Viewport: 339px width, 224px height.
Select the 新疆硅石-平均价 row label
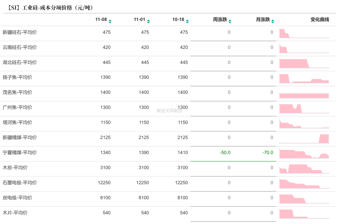point(20,32)
